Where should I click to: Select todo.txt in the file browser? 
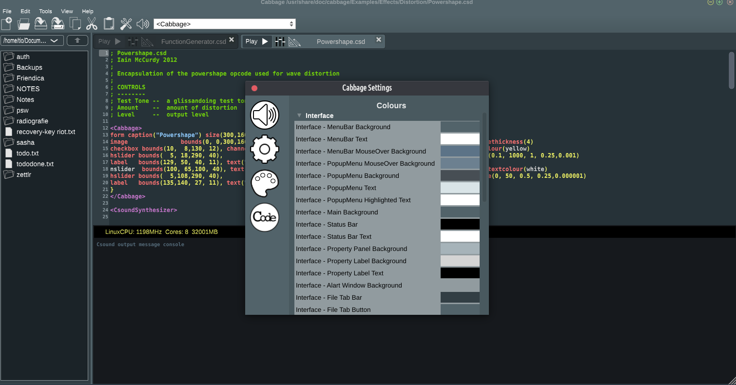pos(27,153)
